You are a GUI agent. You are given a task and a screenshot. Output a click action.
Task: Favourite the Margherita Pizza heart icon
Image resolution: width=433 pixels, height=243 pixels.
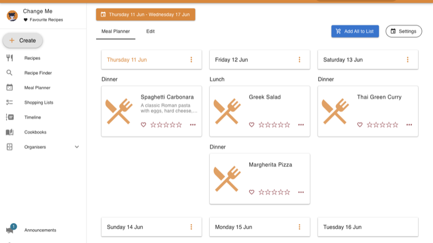click(251, 192)
